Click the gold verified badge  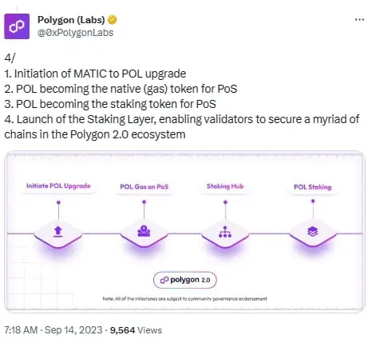[x=113, y=20]
